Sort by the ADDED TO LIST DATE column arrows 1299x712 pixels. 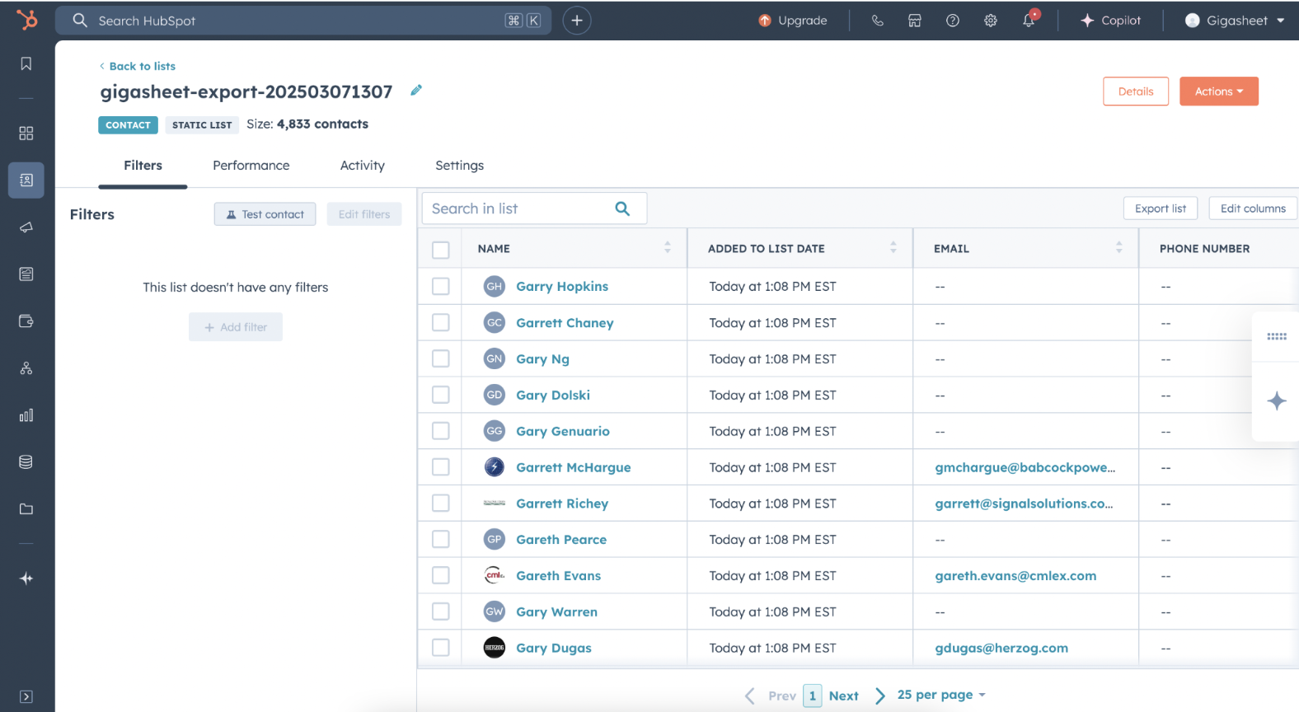(x=893, y=247)
